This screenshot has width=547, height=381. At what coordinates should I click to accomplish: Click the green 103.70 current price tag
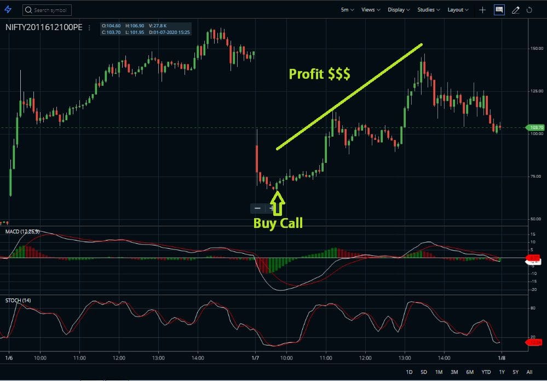pos(535,127)
